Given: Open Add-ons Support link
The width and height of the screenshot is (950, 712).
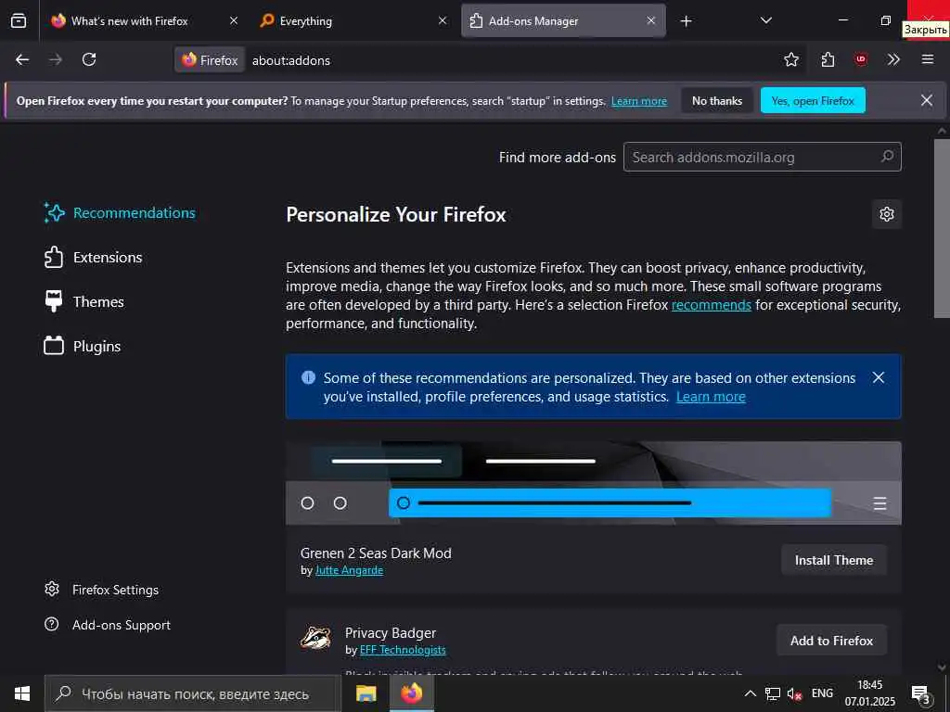Looking at the screenshot, I should click(x=108, y=625).
